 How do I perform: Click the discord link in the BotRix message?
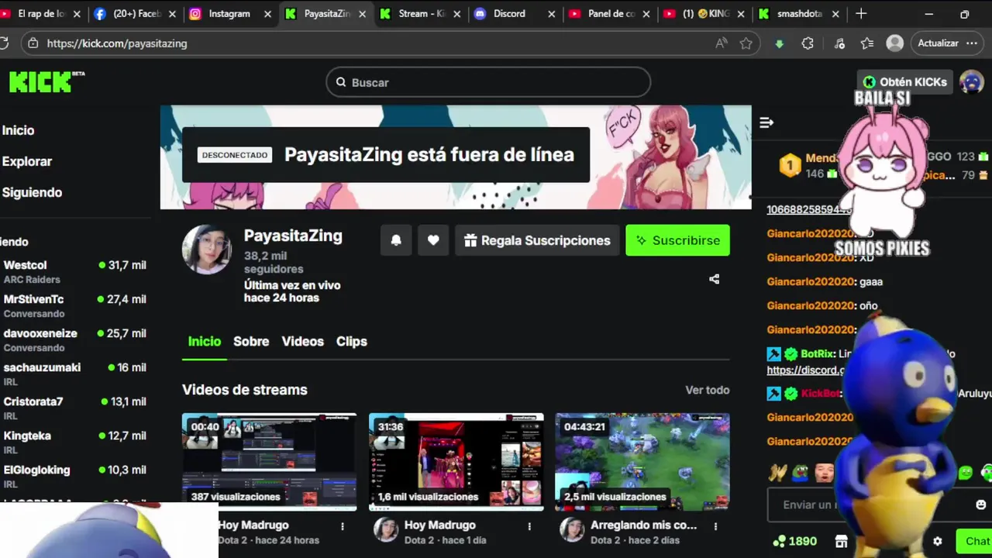pos(804,370)
